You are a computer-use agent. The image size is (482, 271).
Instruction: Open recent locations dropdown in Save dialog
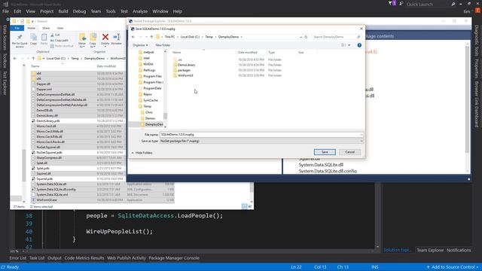tap(146, 37)
